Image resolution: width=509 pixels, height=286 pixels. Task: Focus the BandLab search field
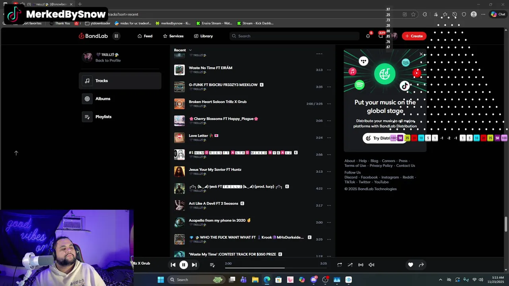pos(294,36)
